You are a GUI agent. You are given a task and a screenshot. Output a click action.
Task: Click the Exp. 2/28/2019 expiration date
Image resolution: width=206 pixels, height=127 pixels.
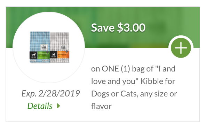(51, 93)
